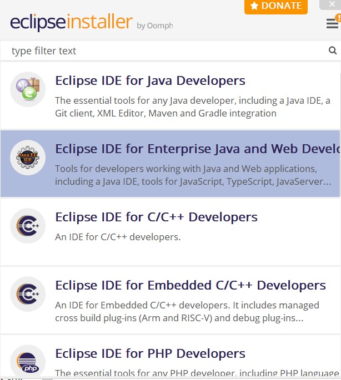
Task: Click "An IDE for C/C++ developers." description
Action: pyautogui.click(x=118, y=237)
